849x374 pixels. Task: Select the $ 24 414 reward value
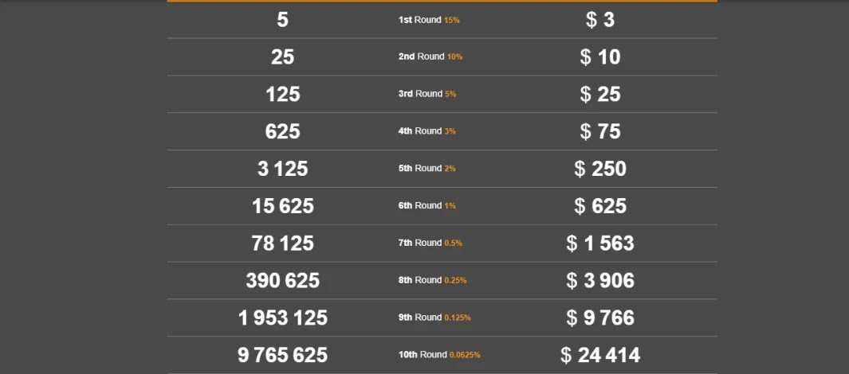click(600, 355)
